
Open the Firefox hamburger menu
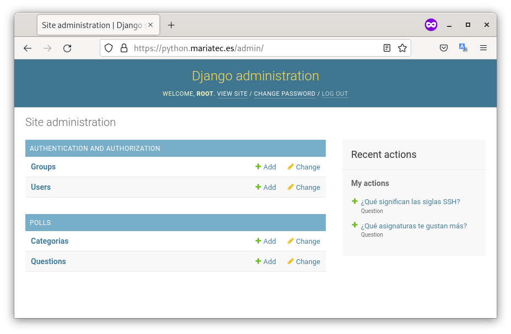point(483,48)
